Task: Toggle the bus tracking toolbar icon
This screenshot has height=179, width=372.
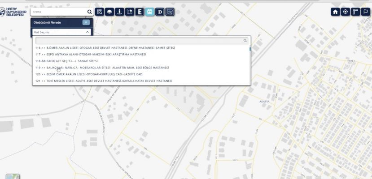Action: [x=149, y=12]
